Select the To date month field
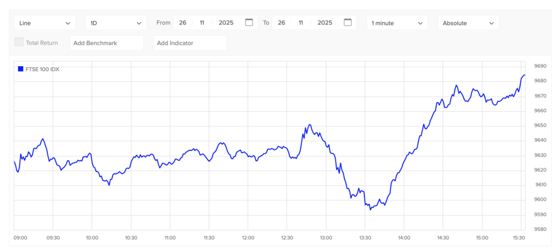Image resolution: width=556 pixels, height=252 pixels. (x=301, y=23)
